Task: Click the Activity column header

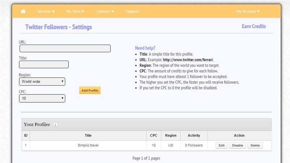Action: click(194, 135)
